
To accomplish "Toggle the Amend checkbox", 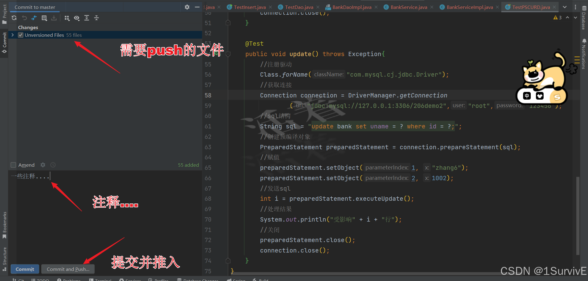I will (x=13, y=165).
